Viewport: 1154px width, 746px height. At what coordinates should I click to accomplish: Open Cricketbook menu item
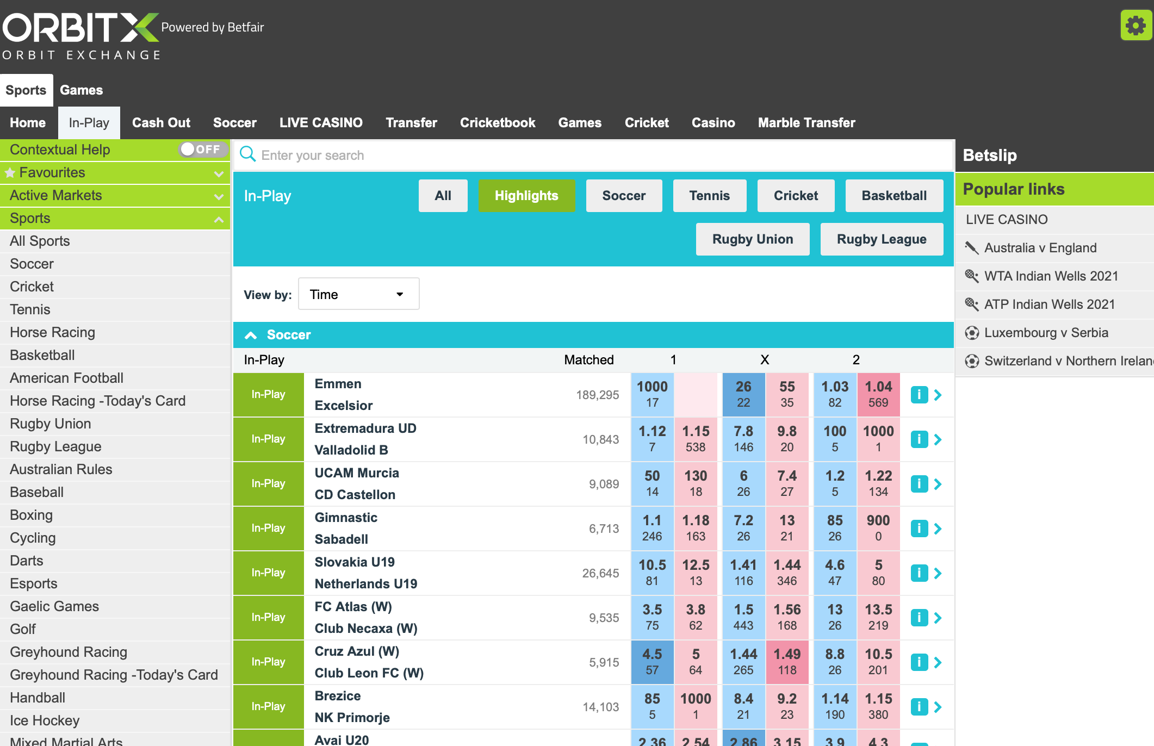tap(498, 123)
